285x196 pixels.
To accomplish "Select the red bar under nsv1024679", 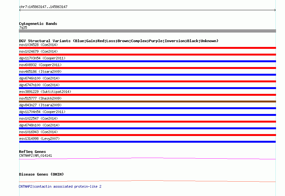I will coord(147,55).
